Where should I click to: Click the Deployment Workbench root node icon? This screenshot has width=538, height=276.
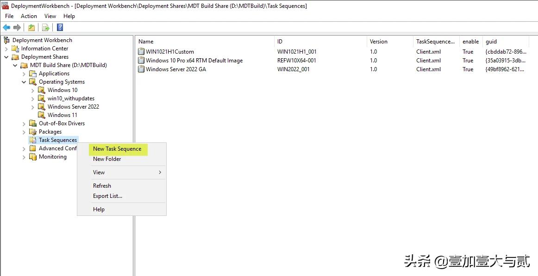pos(6,40)
